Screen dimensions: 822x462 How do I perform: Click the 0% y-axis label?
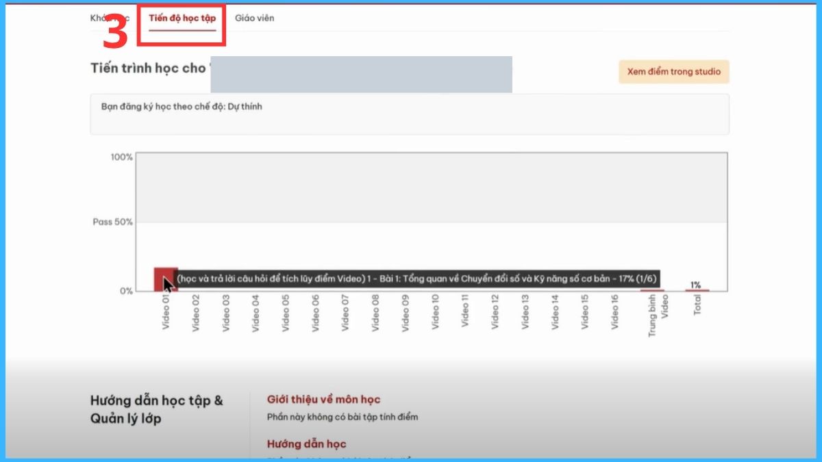(x=126, y=291)
